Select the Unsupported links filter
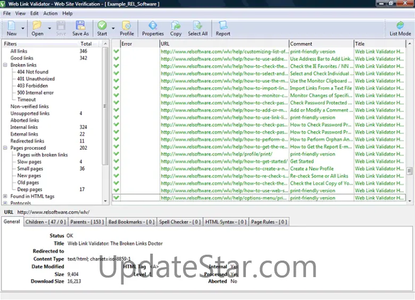This screenshot has height=300, width=415. (x=30, y=113)
